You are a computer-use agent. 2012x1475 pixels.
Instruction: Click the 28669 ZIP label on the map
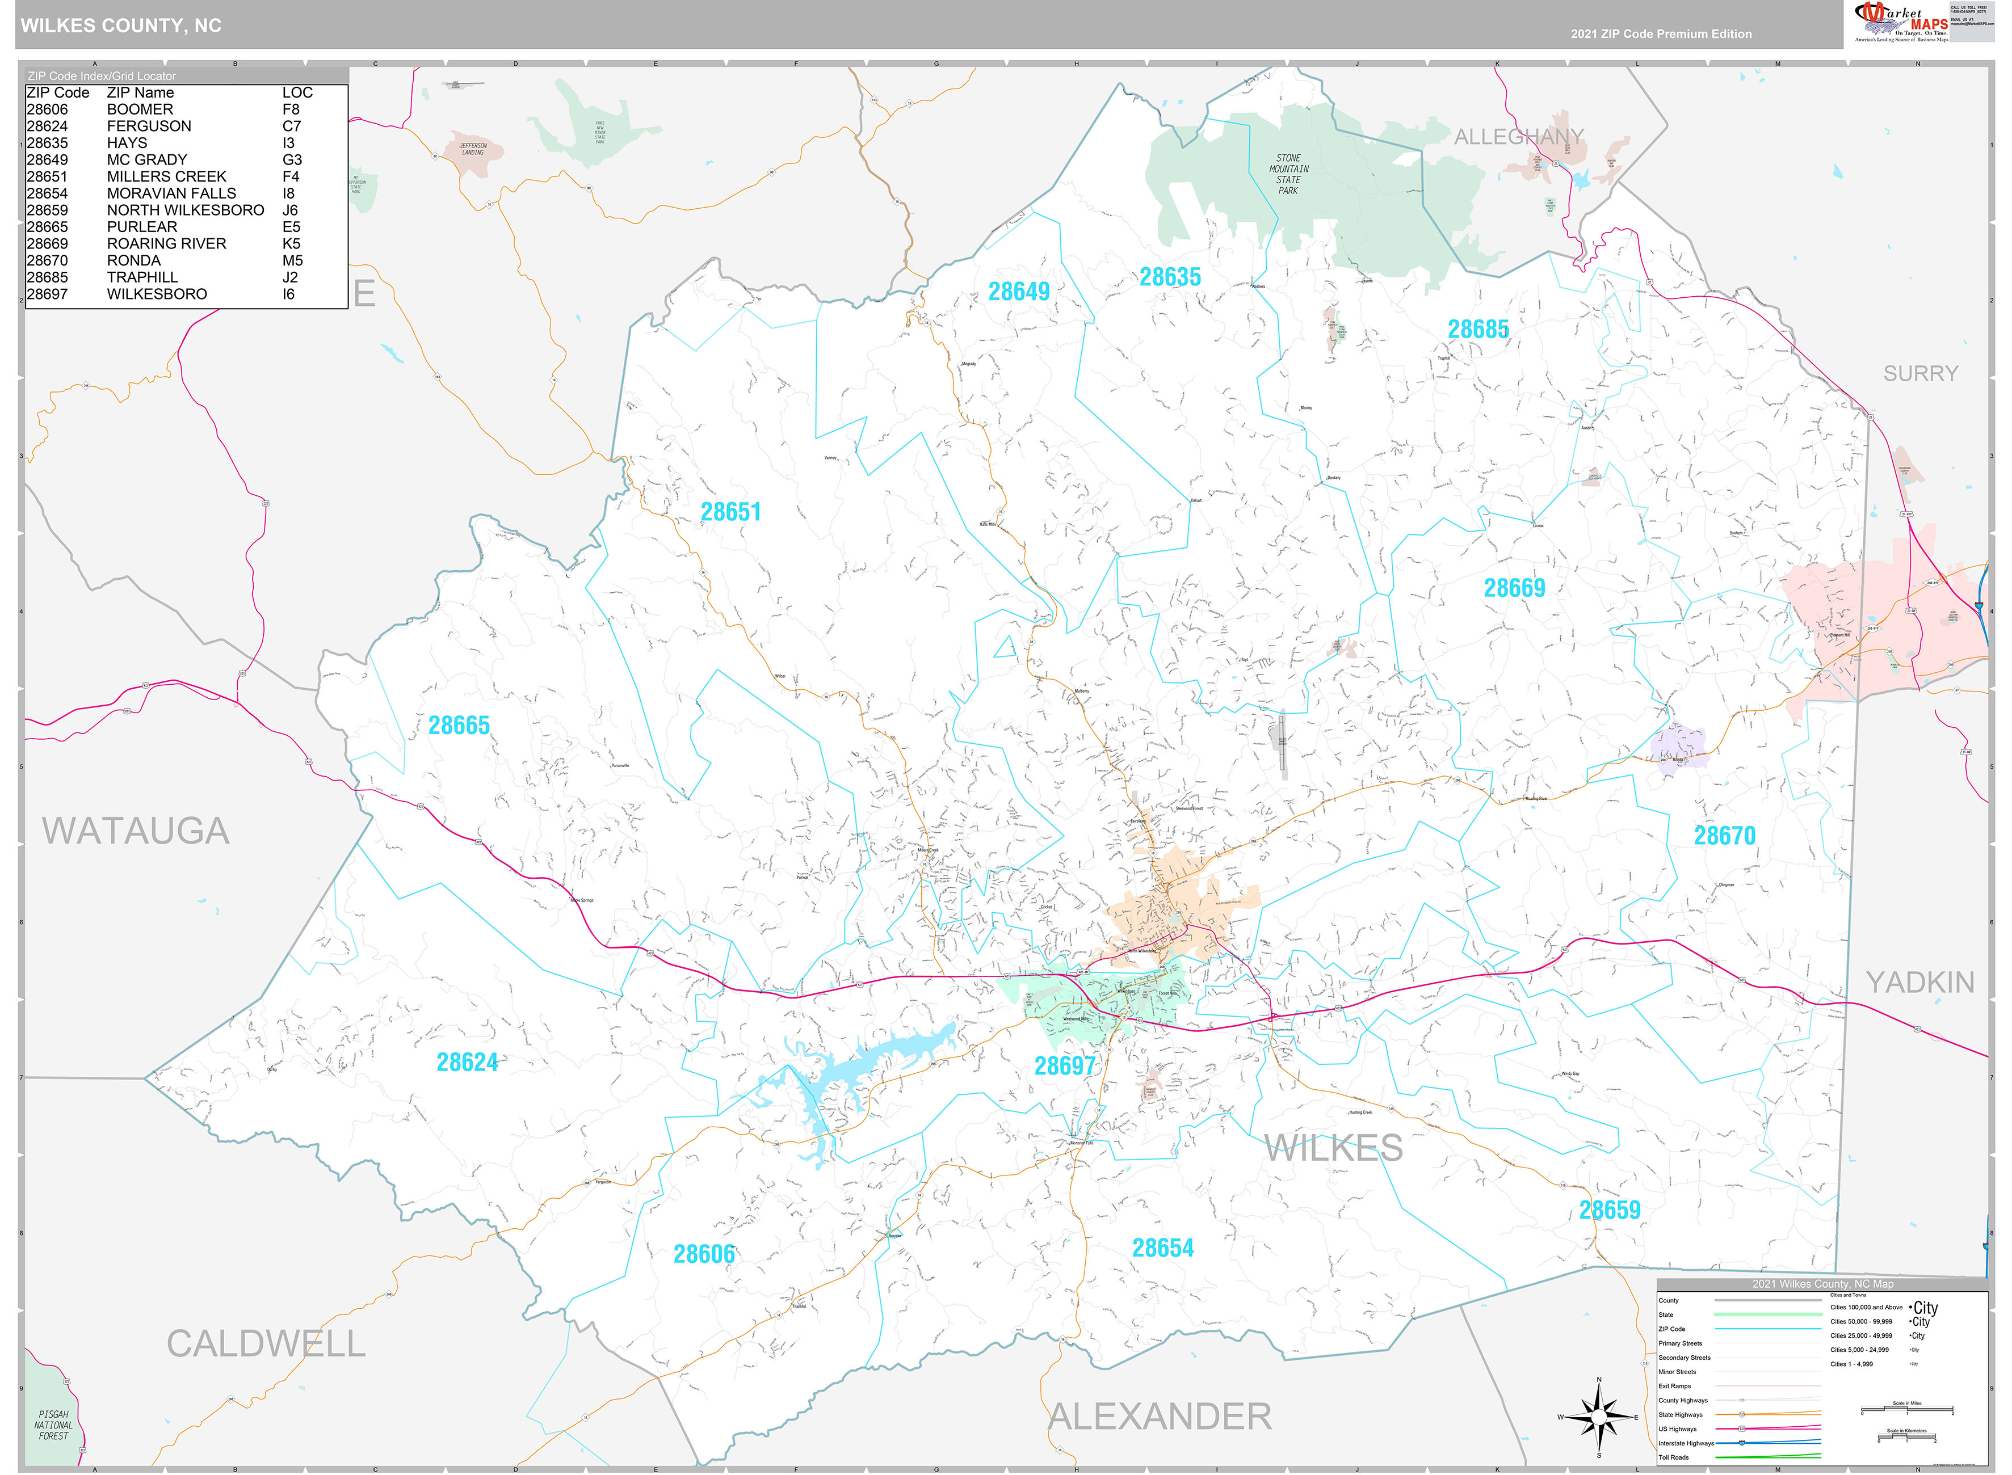tap(1515, 588)
